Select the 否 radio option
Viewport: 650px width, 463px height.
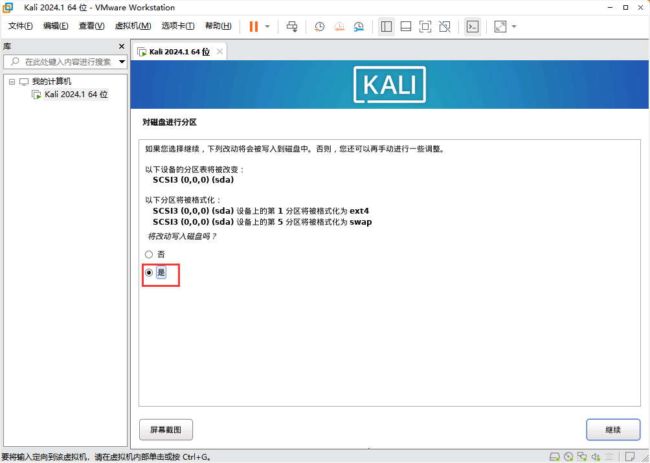pyautogui.click(x=149, y=254)
